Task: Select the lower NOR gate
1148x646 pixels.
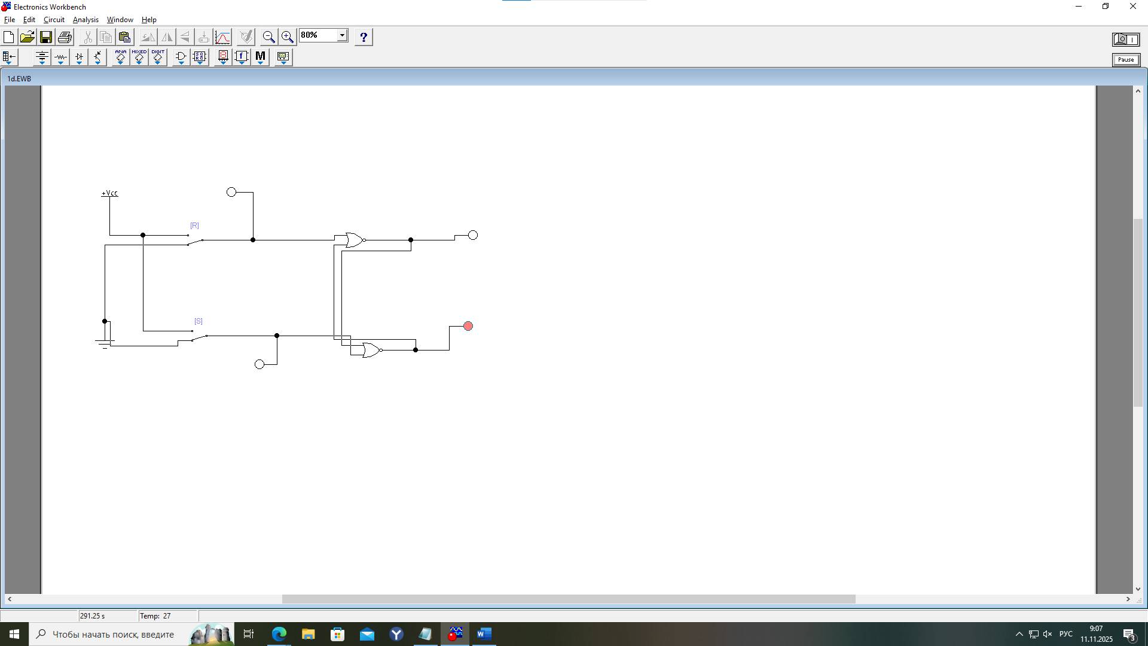Action: pos(372,350)
